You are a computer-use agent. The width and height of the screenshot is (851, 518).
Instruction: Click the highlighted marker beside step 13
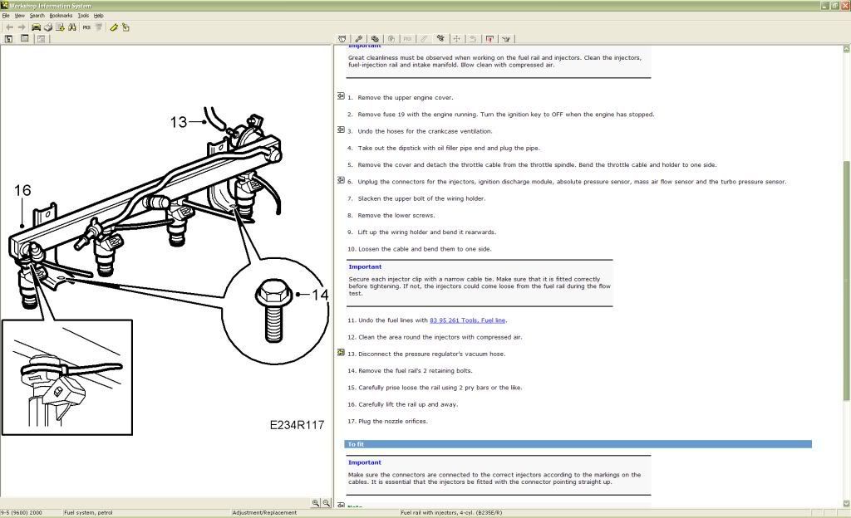tap(341, 353)
